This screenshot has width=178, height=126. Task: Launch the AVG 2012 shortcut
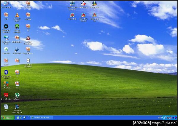6,85
